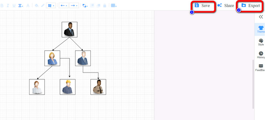Open the end arrow style dropdown
The image size is (265, 120).
tap(74, 6)
